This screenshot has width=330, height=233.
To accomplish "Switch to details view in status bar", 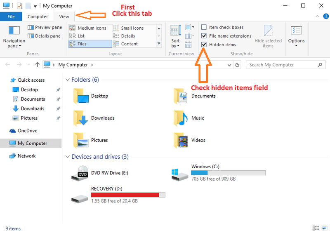I will point(316,228).
